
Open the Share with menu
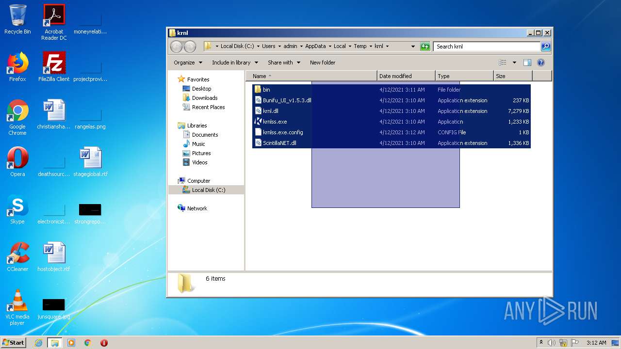coord(284,63)
